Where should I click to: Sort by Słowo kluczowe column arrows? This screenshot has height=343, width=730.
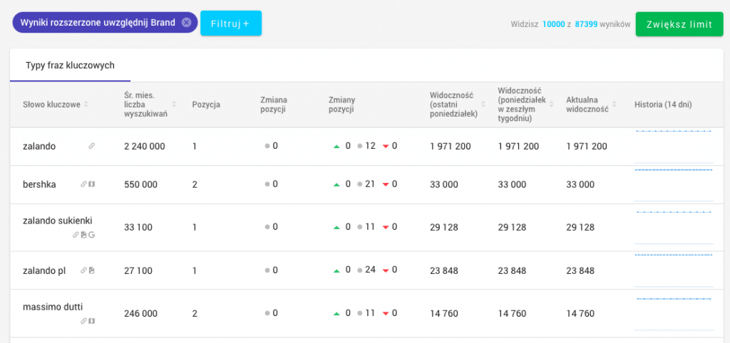pos(86,105)
